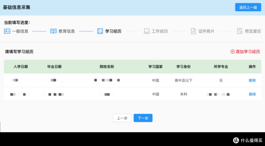Delete the 本科 study record
Viewport: 265px width, 146px height.
(252, 94)
